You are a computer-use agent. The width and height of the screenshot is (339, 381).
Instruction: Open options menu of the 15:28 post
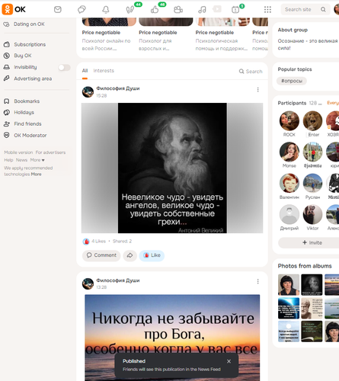tap(257, 90)
